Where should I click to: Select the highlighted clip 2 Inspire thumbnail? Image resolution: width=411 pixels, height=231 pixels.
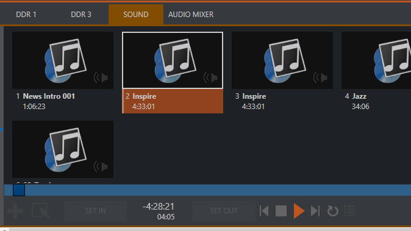173,60
